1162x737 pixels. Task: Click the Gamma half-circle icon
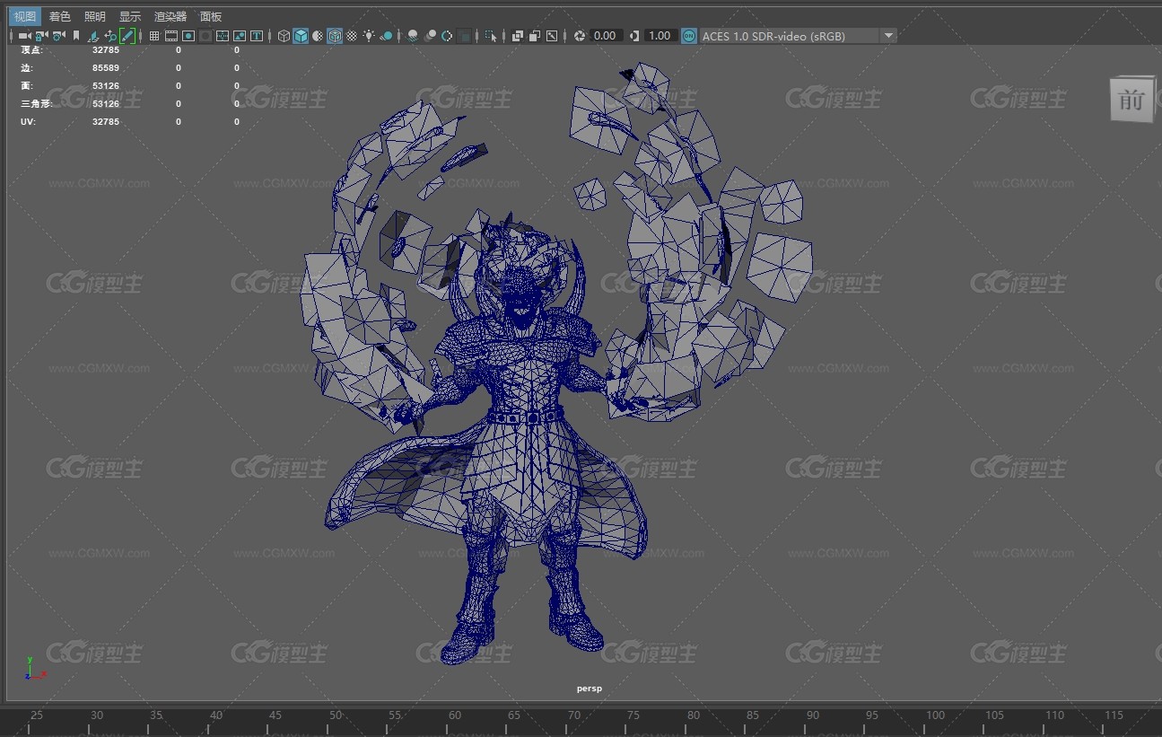[x=634, y=36]
